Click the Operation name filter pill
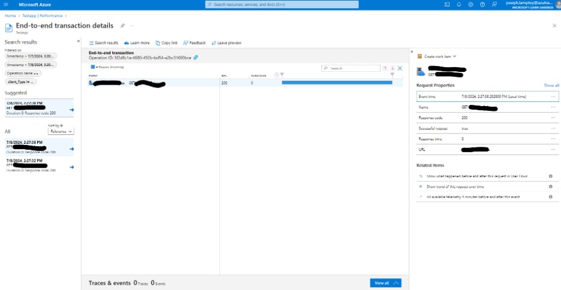The image size is (561, 290). click(23, 73)
